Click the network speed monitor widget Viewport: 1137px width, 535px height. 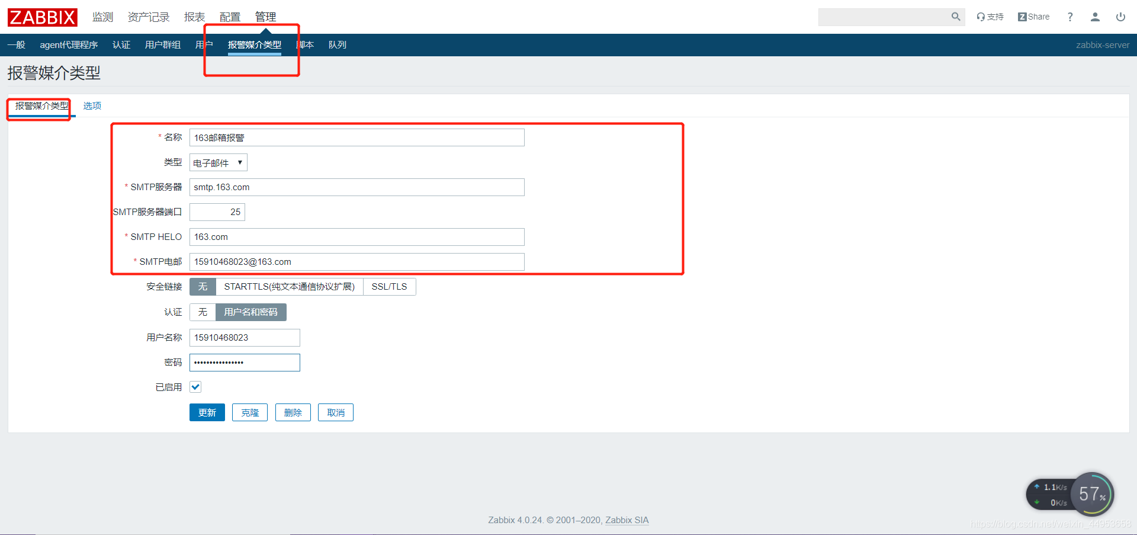coord(1051,495)
